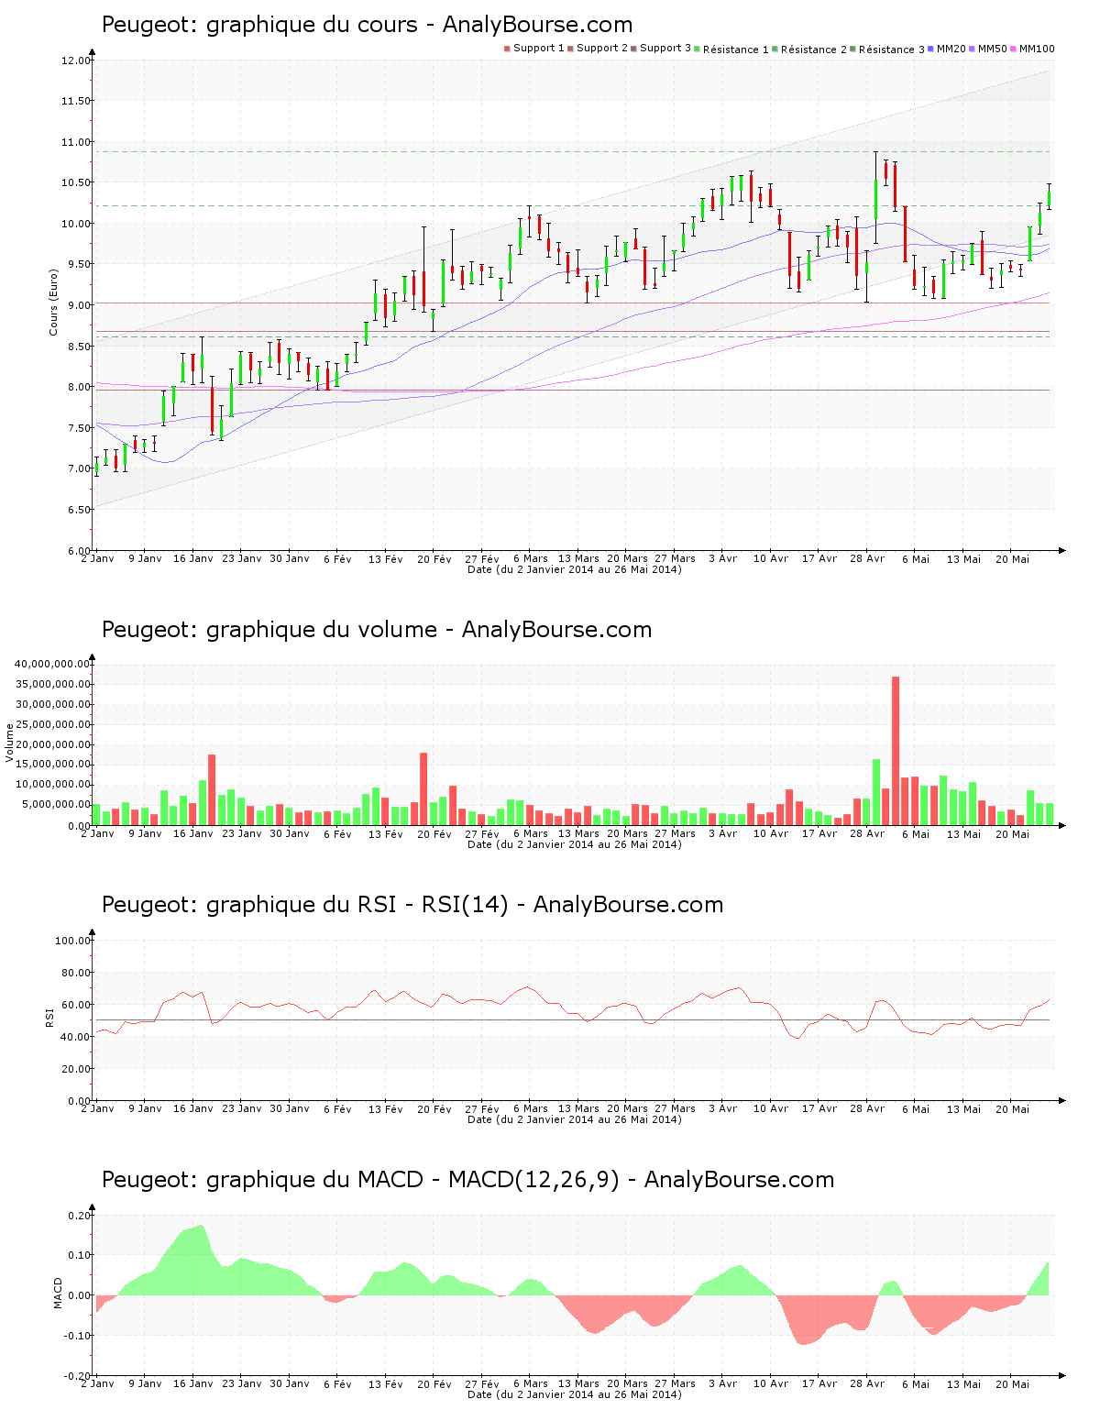This screenshot has height=1421, width=1100.
Task: Click the Support 1 legend color square
Action: click(x=507, y=49)
